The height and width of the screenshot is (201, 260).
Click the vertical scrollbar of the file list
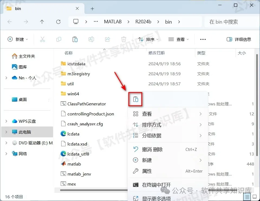pyautogui.click(x=257, y=105)
